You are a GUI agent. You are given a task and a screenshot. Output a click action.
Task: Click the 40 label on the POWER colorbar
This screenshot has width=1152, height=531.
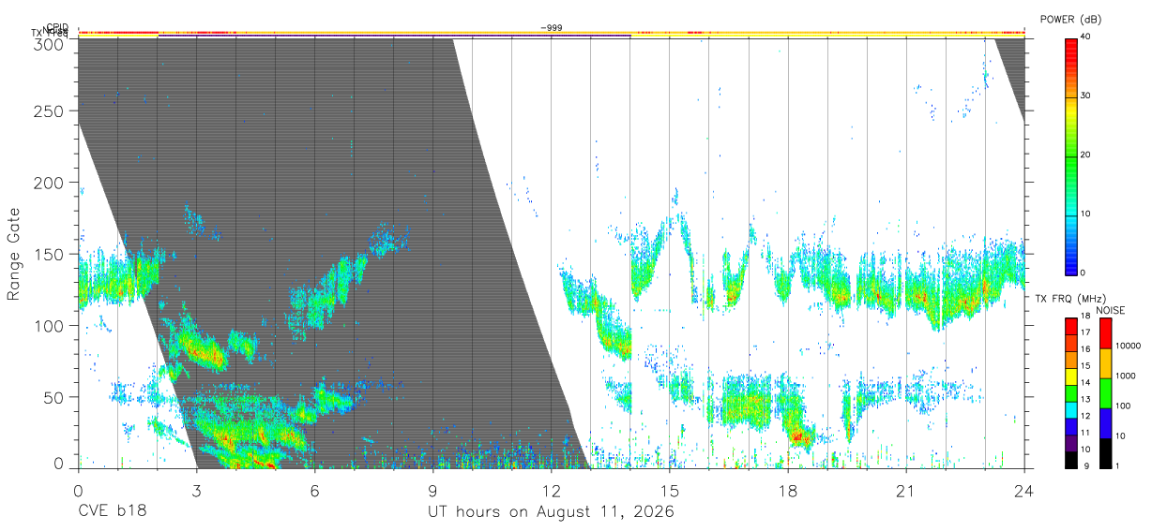pyautogui.click(x=1086, y=37)
